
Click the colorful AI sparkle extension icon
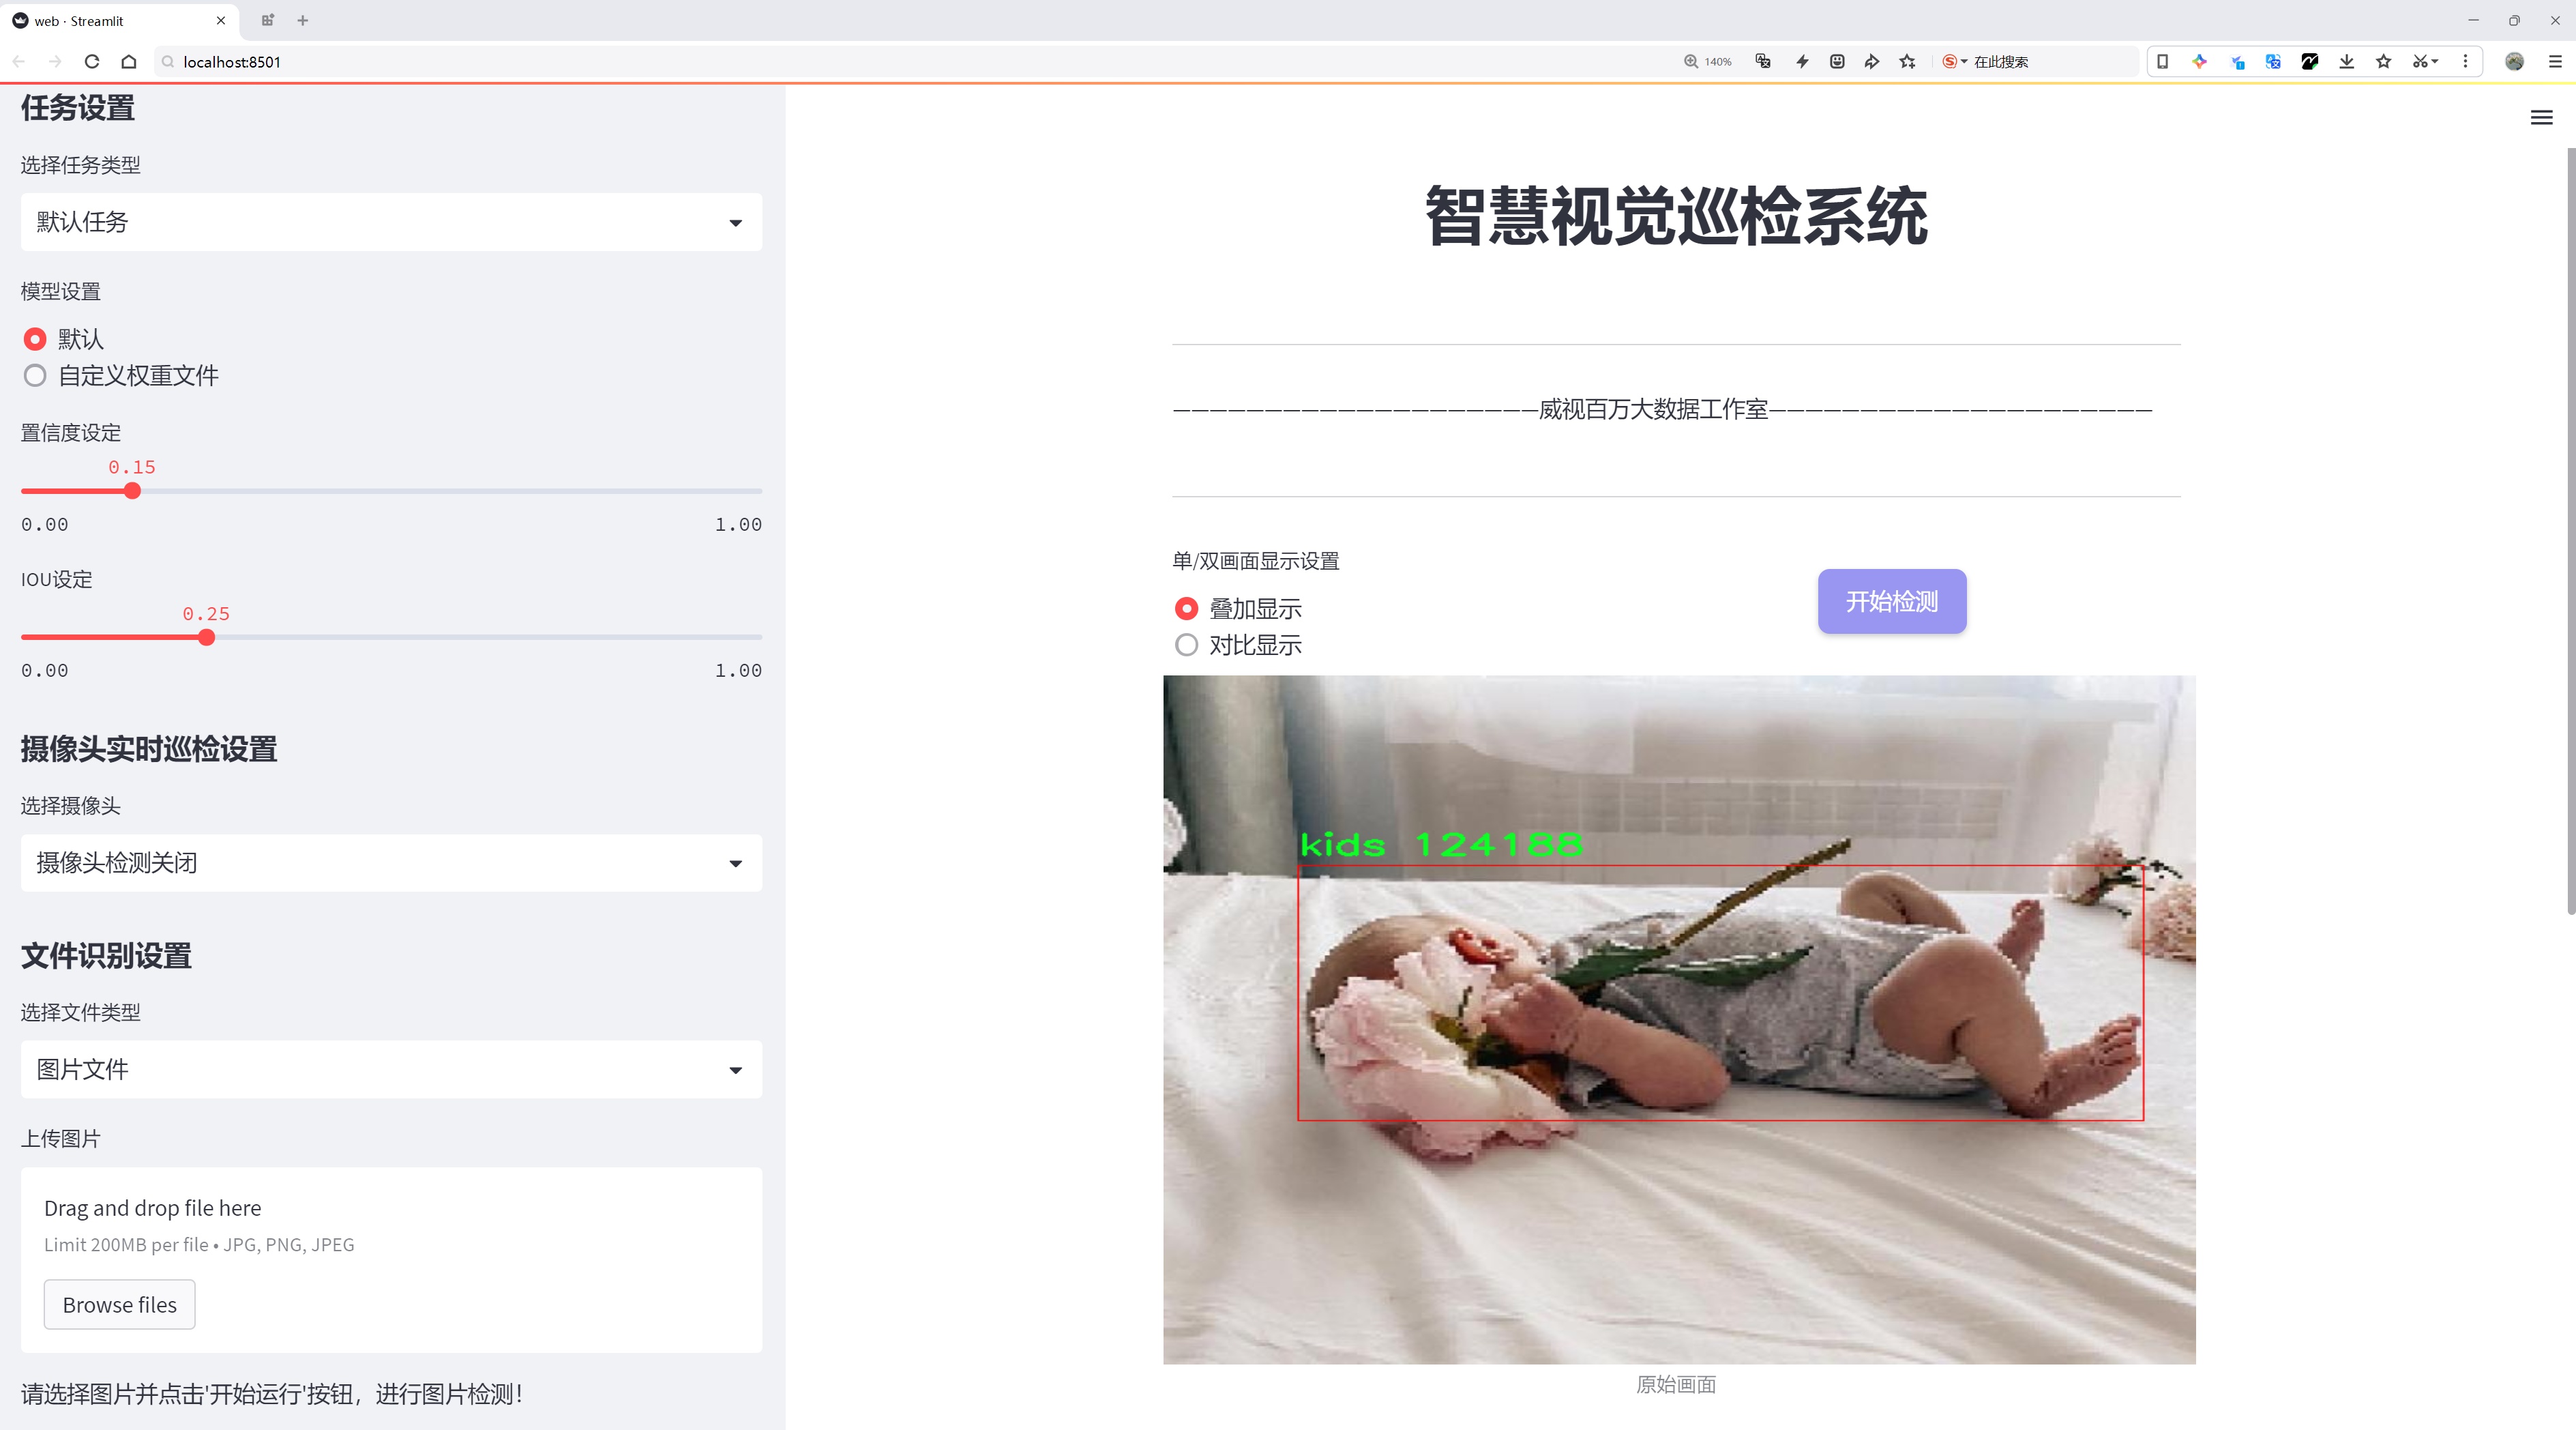coord(2200,62)
